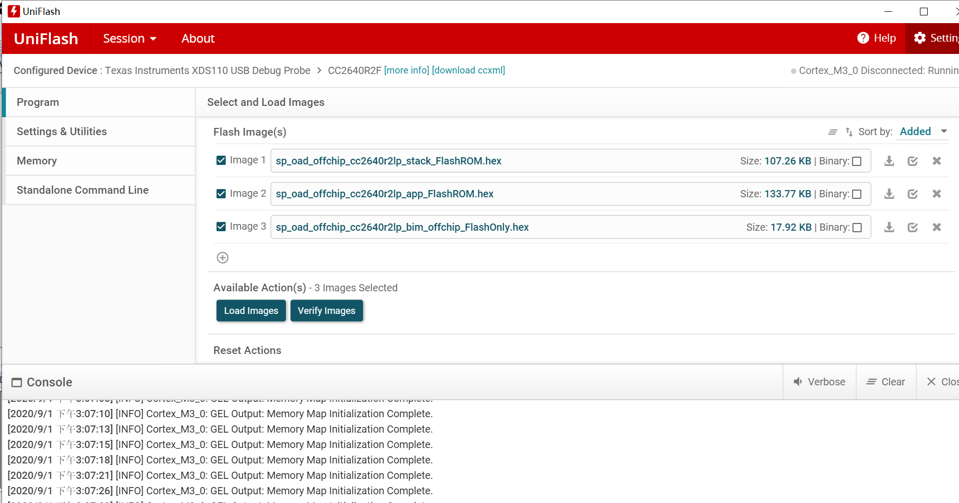
Task: Open the [more info] link for CC2640R2F
Action: click(407, 70)
